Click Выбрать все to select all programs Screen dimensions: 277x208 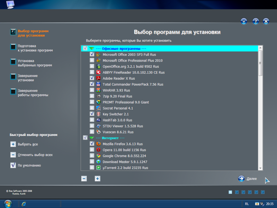pyautogui.click(x=24, y=144)
